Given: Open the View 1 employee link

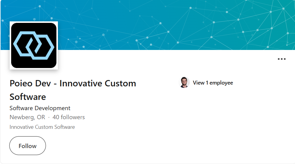Looking at the screenshot, I should [213, 83].
